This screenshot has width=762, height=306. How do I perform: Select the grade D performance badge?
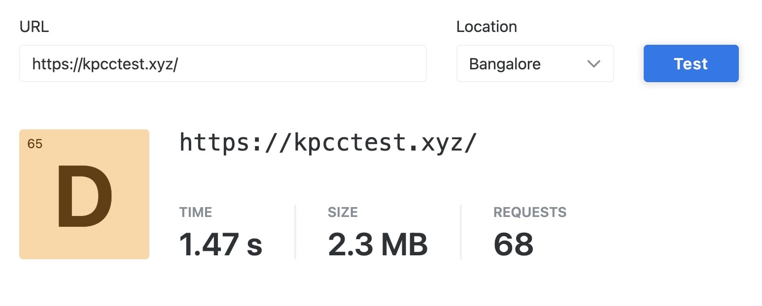click(x=84, y=193)
